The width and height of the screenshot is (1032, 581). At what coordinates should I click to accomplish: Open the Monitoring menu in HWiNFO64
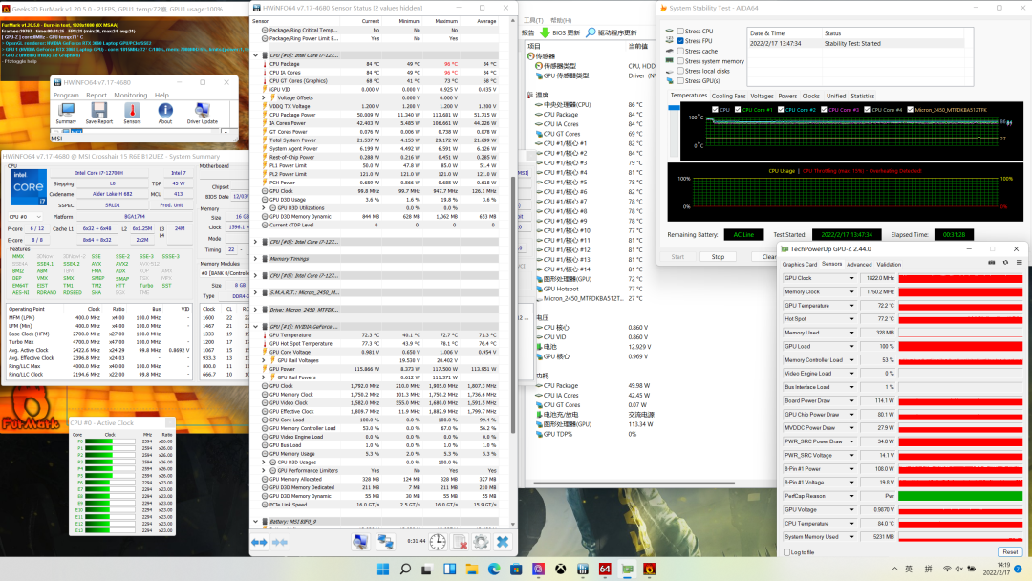click(x=130, y=96)
